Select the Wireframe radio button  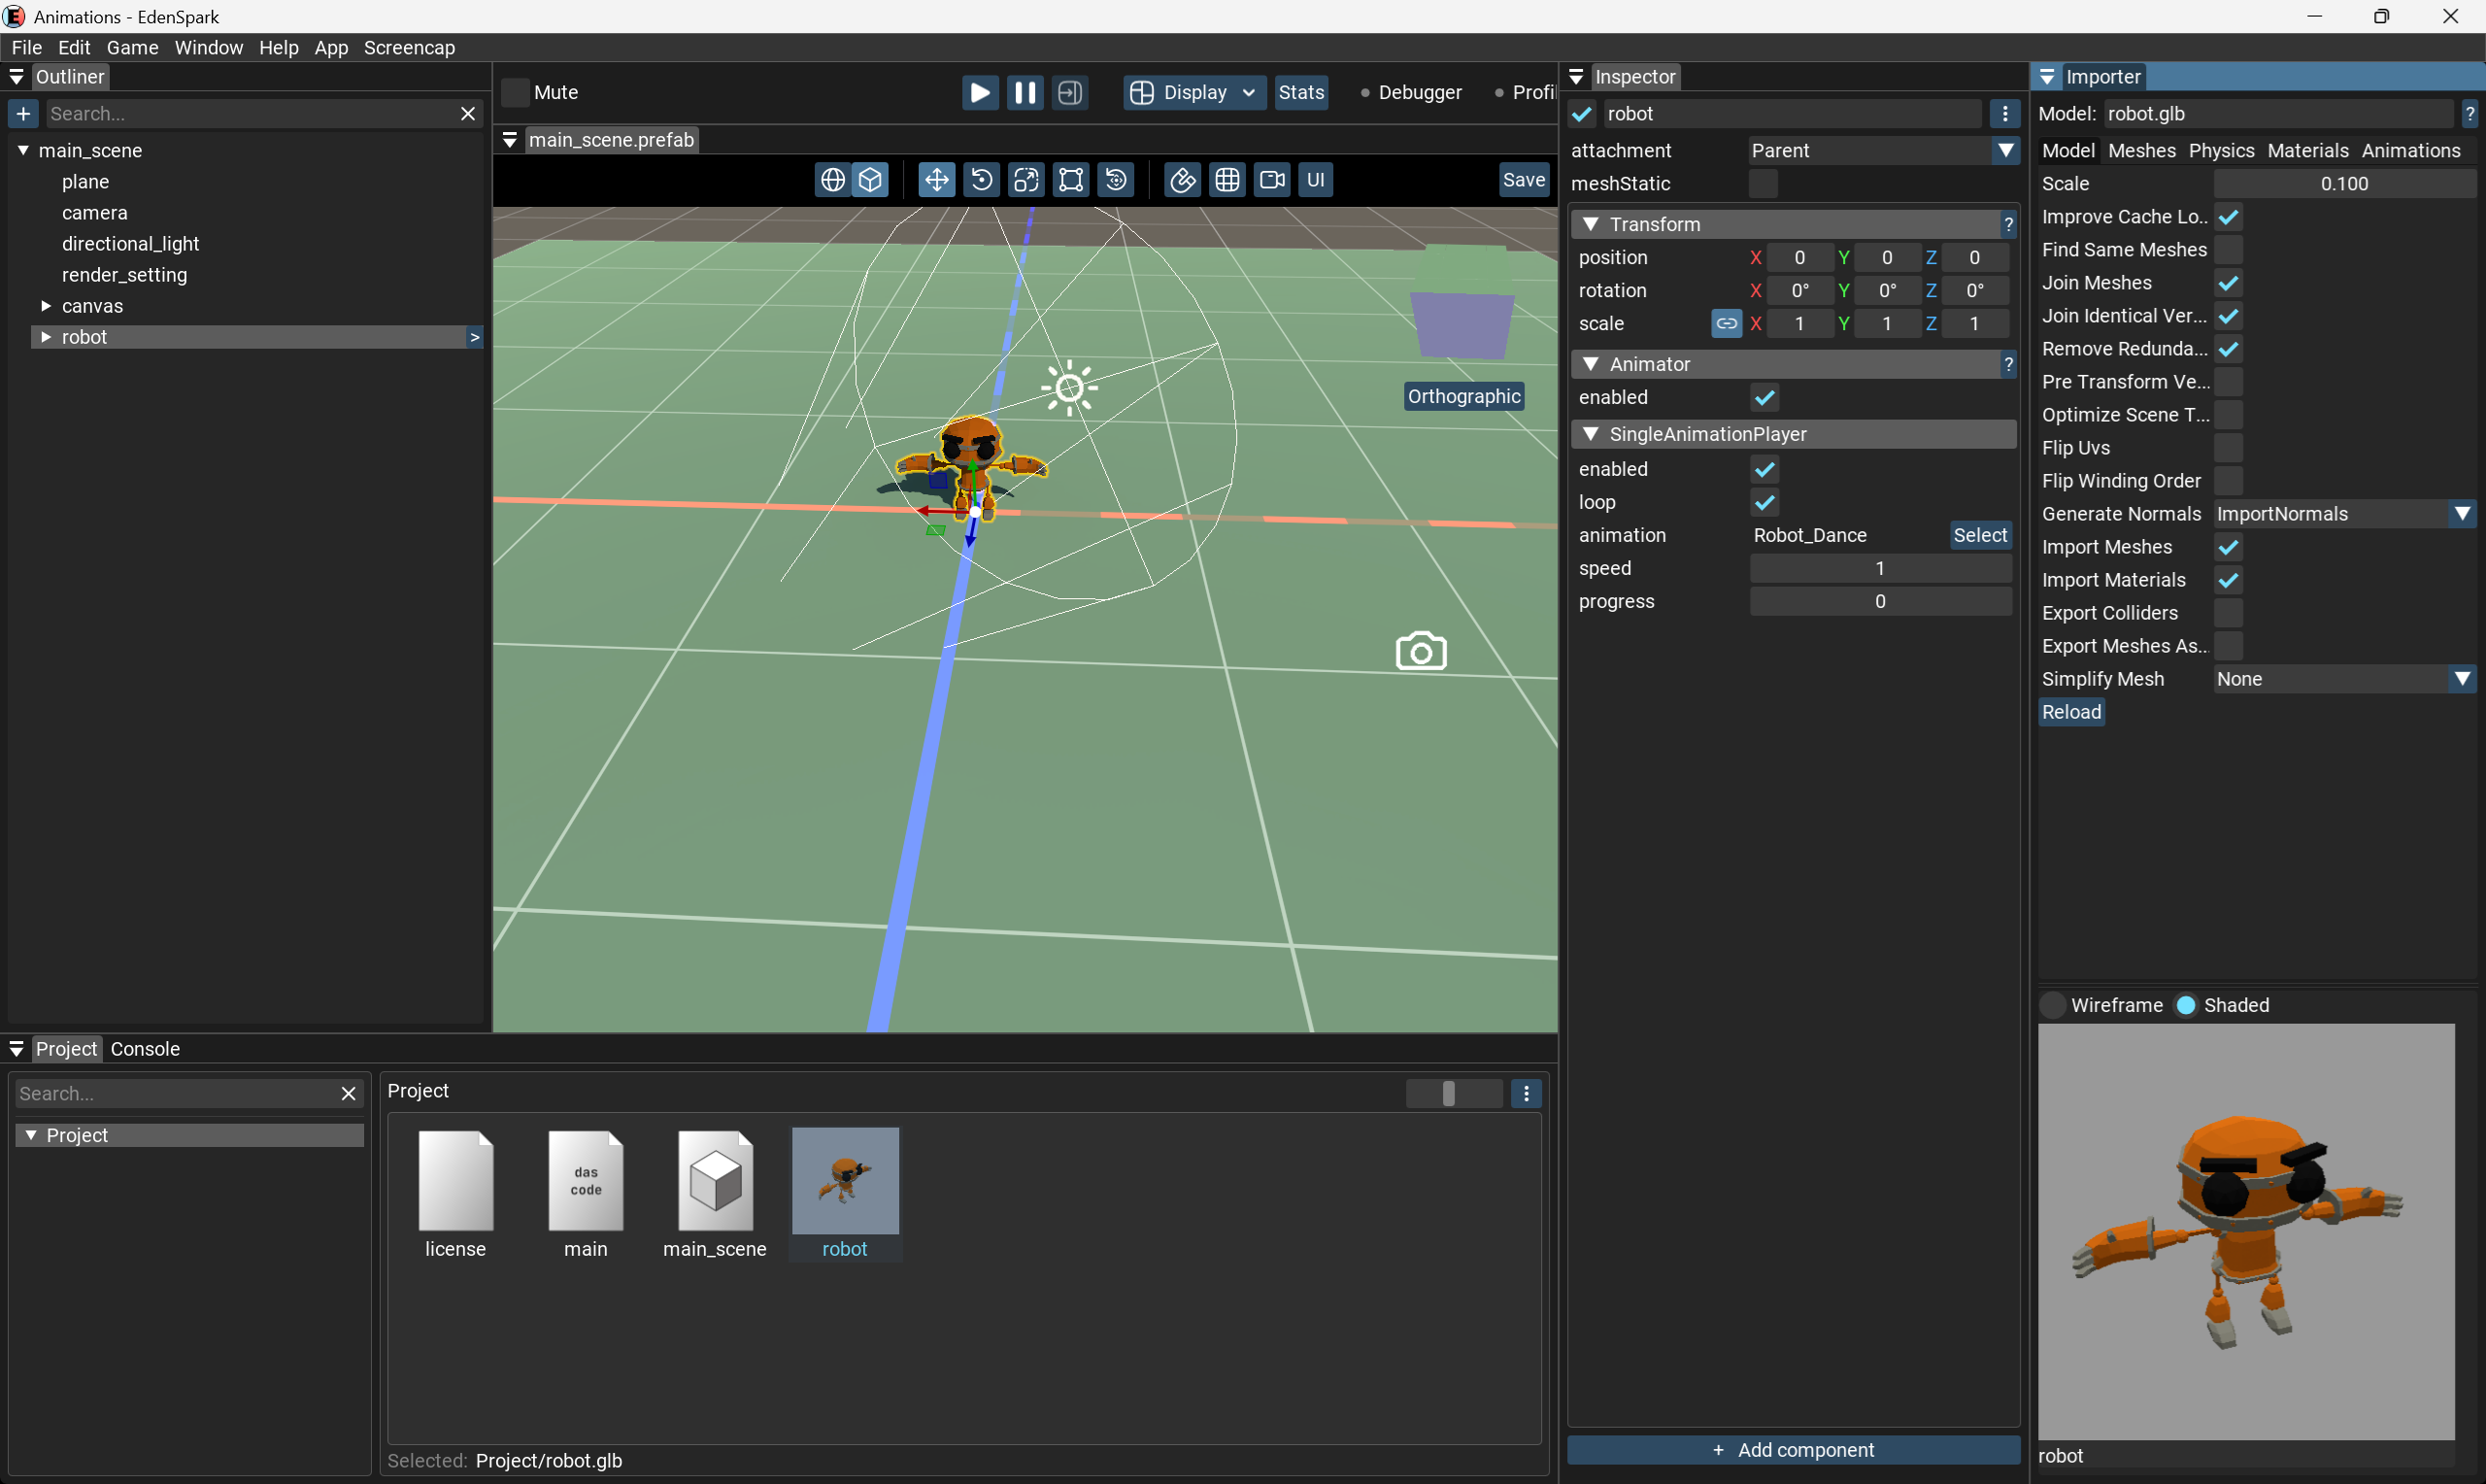[x=2052, y=1005]
